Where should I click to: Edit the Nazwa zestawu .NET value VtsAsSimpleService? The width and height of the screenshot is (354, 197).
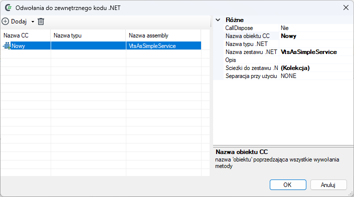pos(316,52)
